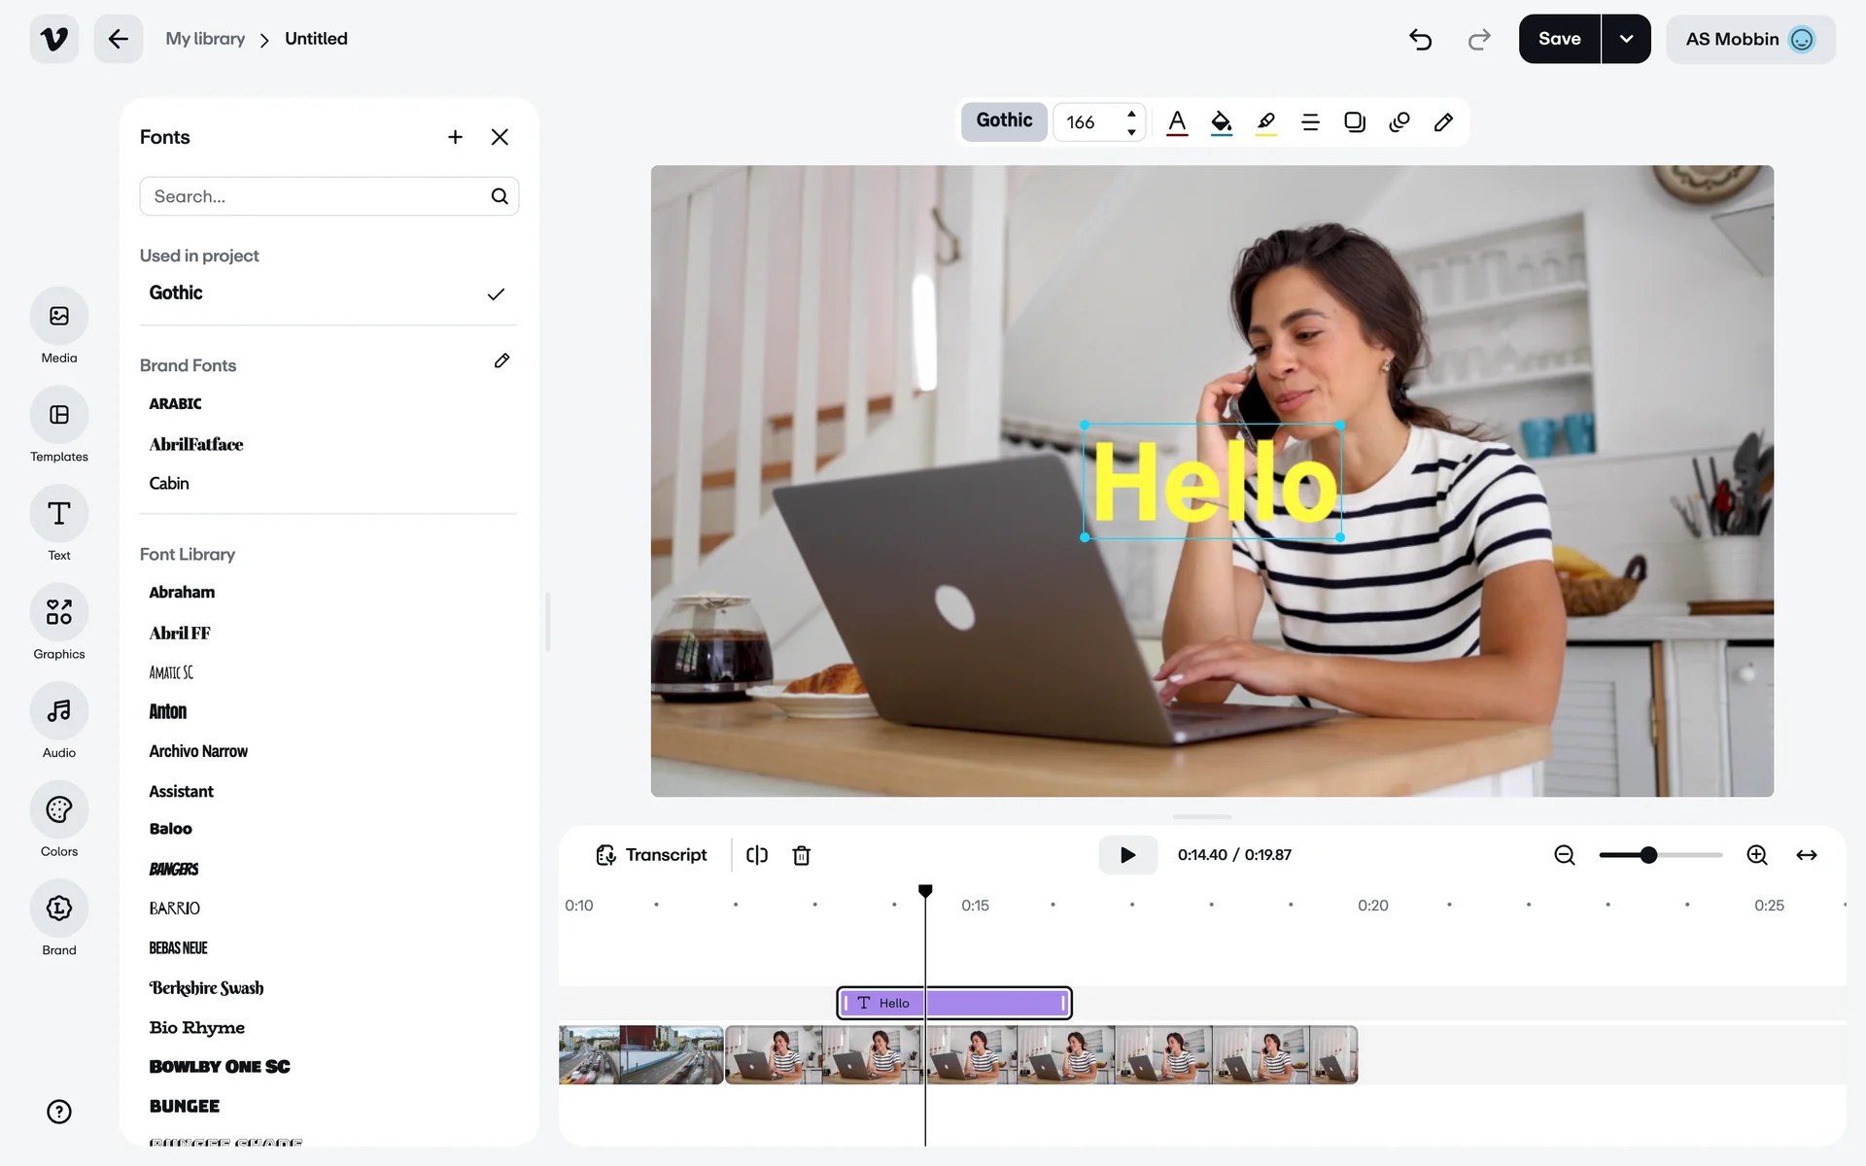This screenshot has height=1166, width=1866.
Task: Delete selected clip with trash icon
Action: pyautogui.click(x=802, y=855)
